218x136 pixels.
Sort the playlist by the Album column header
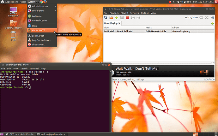(185, 27)
